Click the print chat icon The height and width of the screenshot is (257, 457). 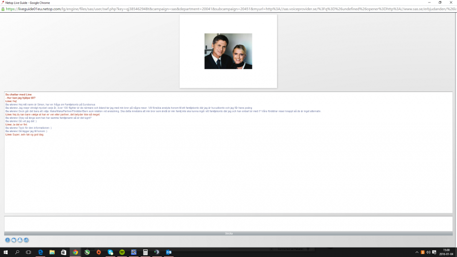[20, 240]
